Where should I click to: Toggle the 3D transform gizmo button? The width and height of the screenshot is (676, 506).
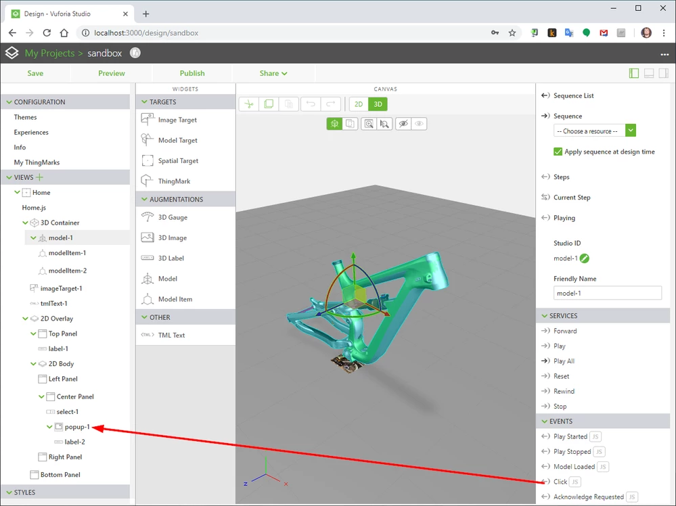tap(334, 124)
